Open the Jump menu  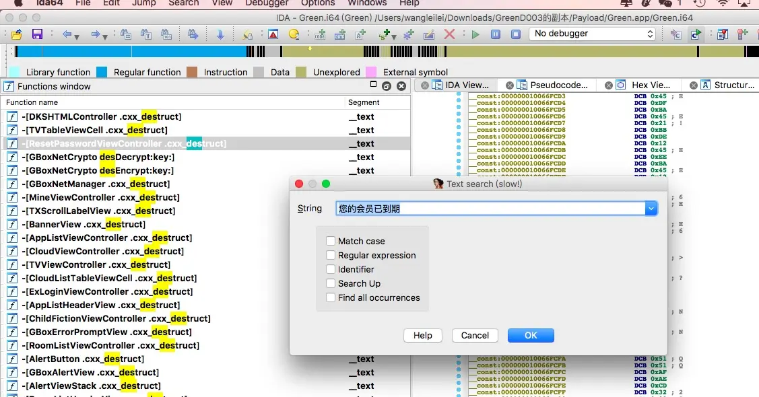pyautogui.click(x=144, y=3)
